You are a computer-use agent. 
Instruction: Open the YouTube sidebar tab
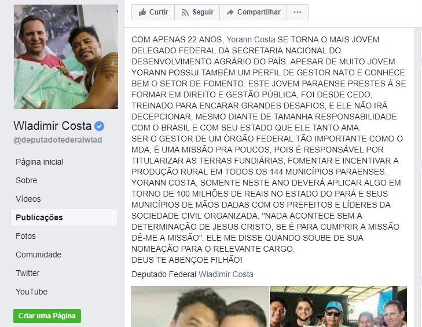[31, 292]
